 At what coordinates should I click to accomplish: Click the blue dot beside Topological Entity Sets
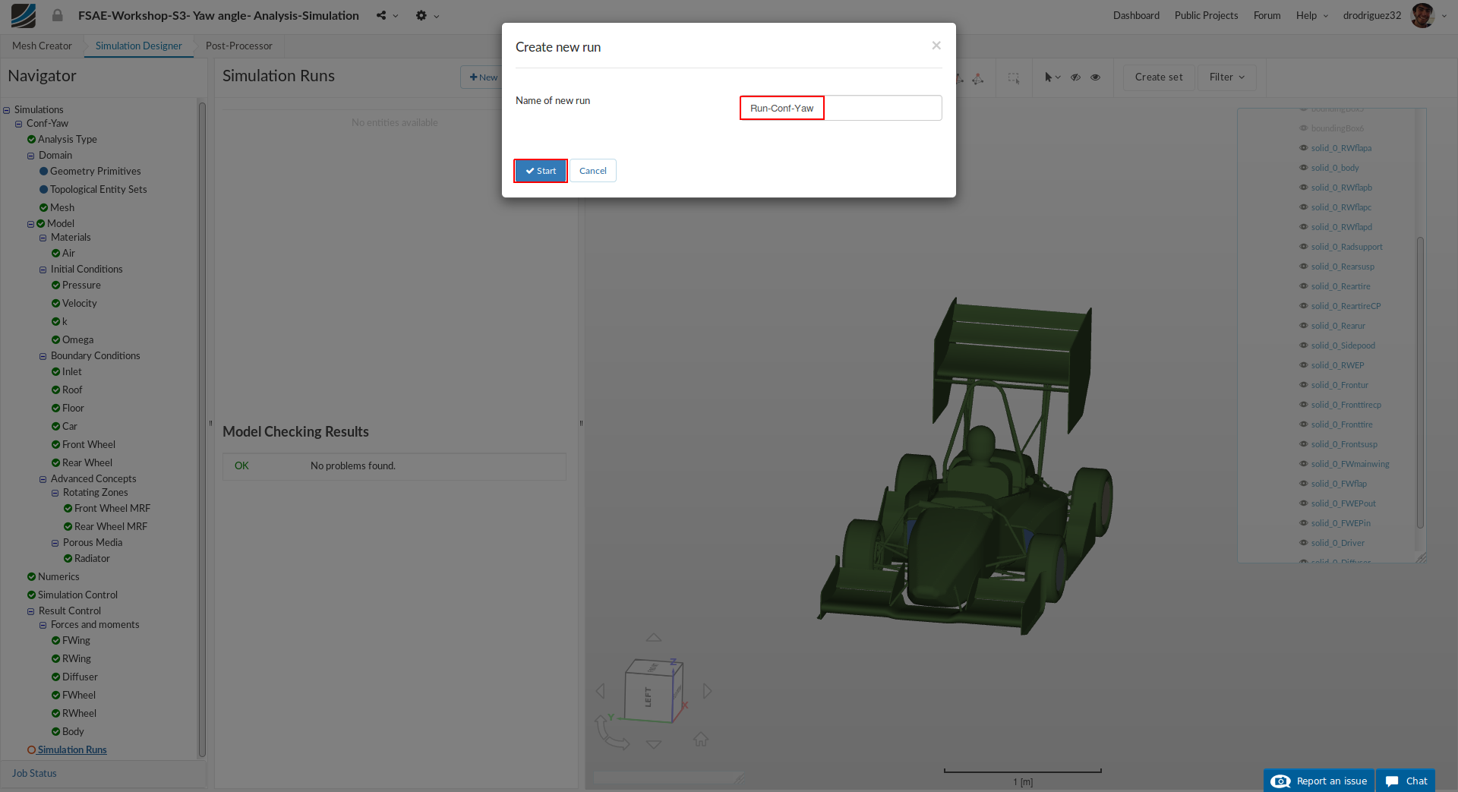tap(43, 190)
